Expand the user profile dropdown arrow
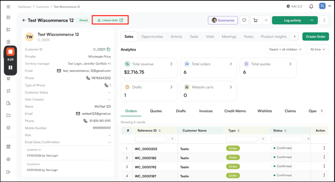Screen dimensions: 335x182 329,6
